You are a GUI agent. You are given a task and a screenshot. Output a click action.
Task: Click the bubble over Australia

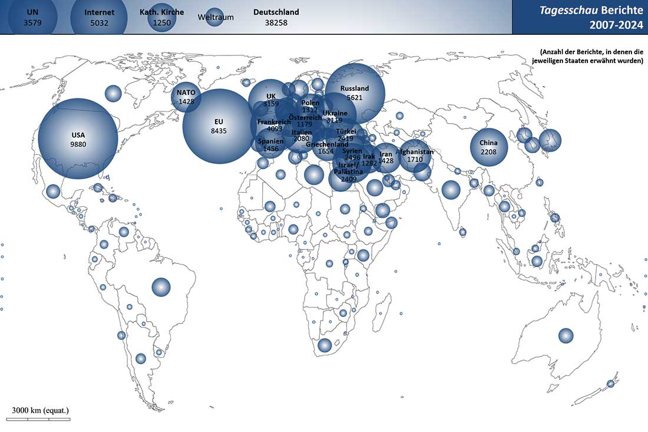[x=566, y=335]
